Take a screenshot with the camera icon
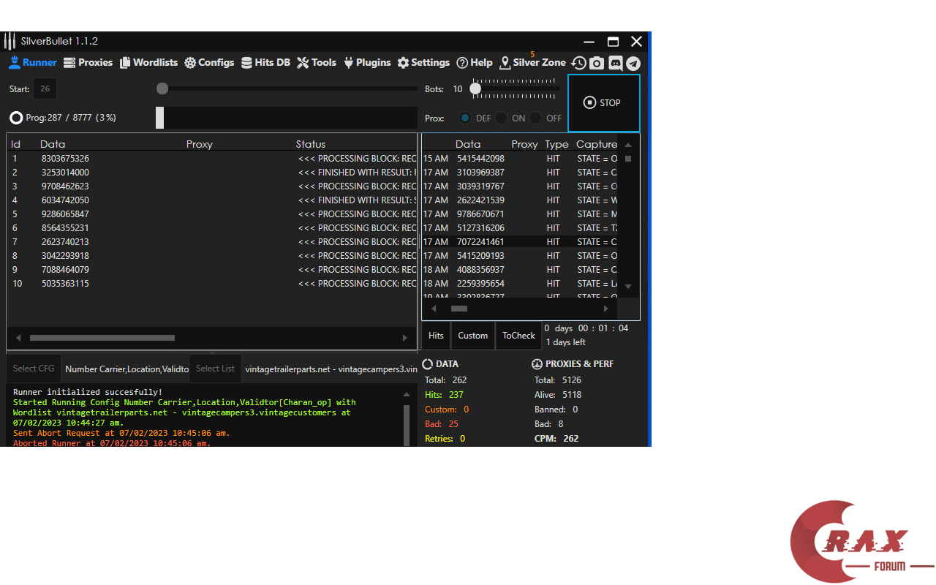Viewport: 936px width, 585px height. (x=597, y=63)
